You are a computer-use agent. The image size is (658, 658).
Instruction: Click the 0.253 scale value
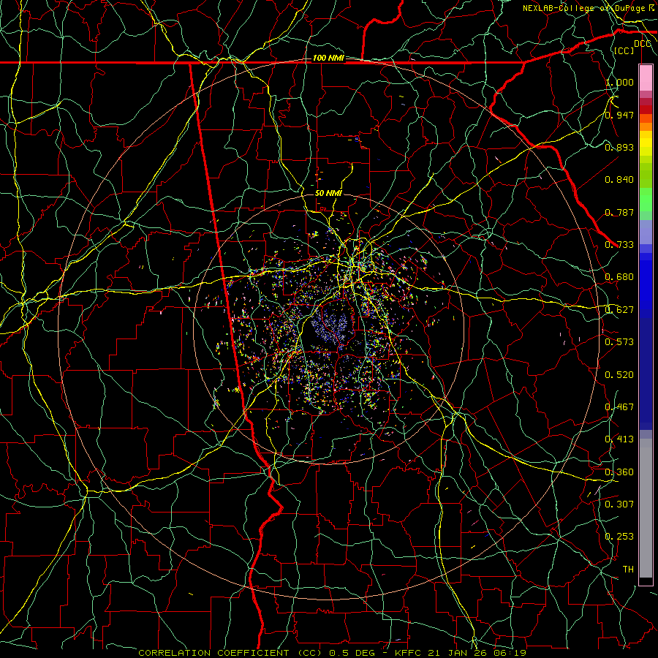coord(619,537)
